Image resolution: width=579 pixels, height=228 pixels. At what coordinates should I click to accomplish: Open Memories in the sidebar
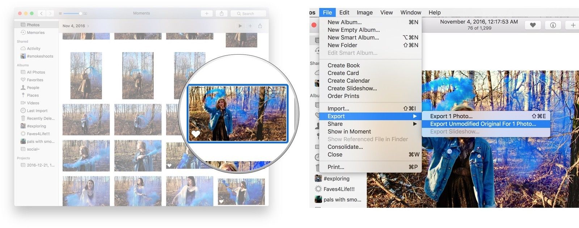coord(35,33)
